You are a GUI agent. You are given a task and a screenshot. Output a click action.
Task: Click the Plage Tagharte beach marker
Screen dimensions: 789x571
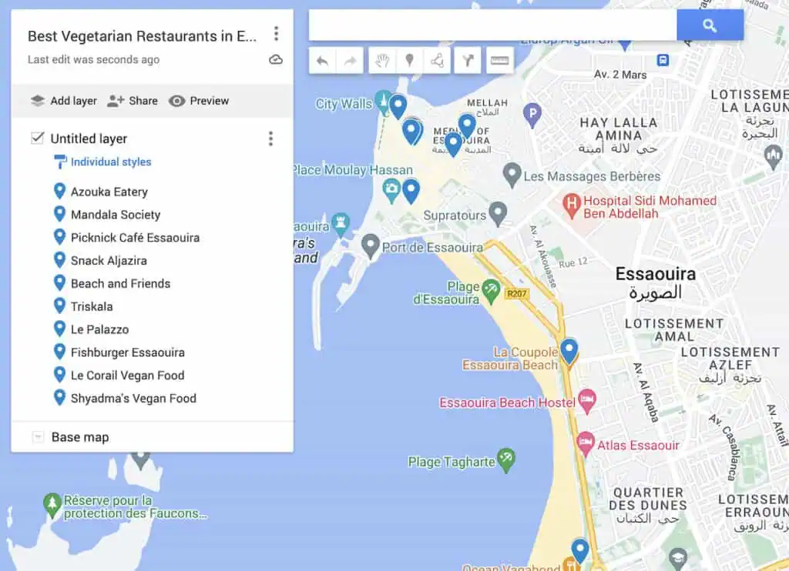pos(506,460)
